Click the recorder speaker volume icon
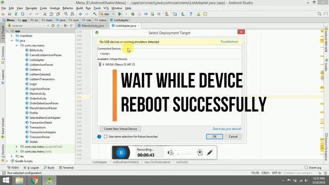The image size is (329, 185). [170, 153]
